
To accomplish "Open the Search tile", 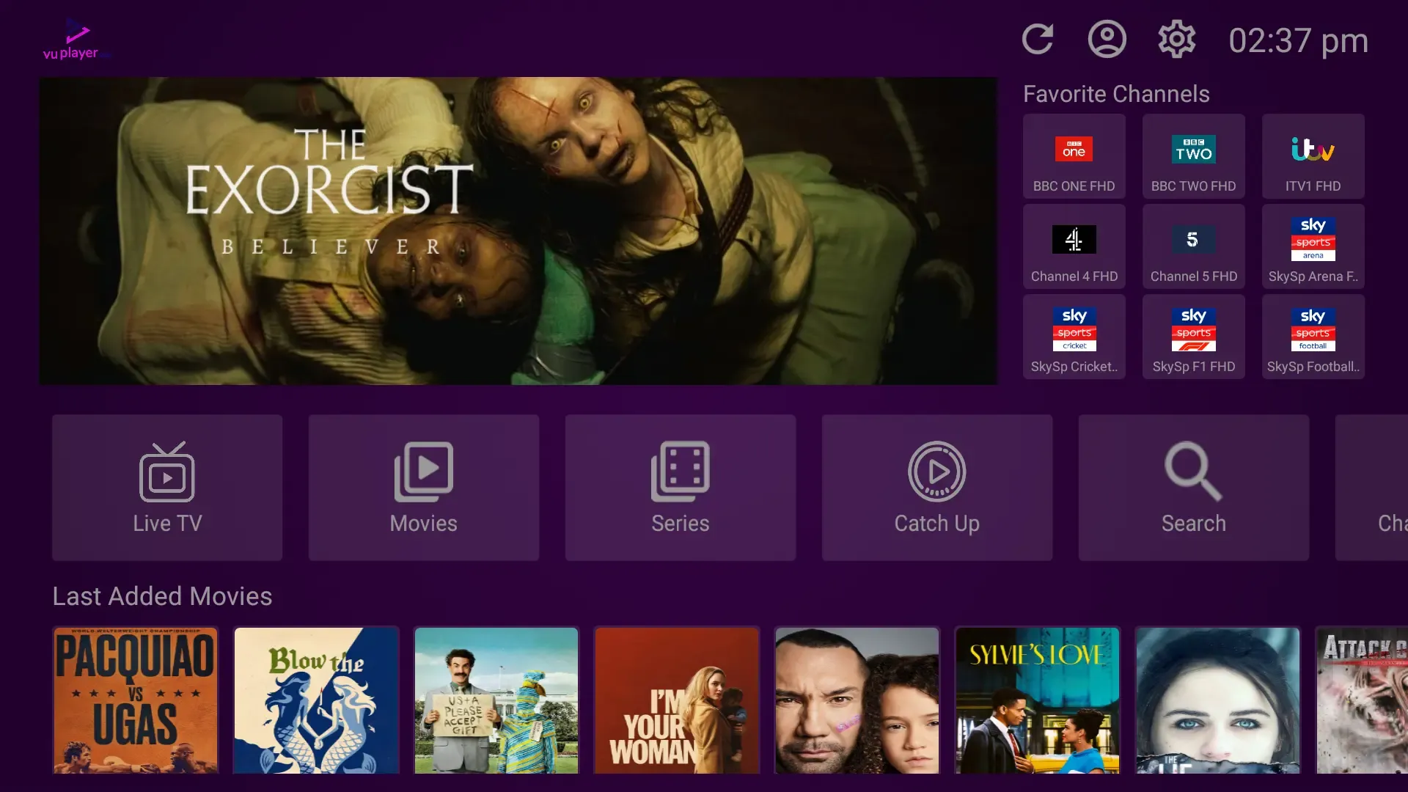I will click(x=1194, y=488).
